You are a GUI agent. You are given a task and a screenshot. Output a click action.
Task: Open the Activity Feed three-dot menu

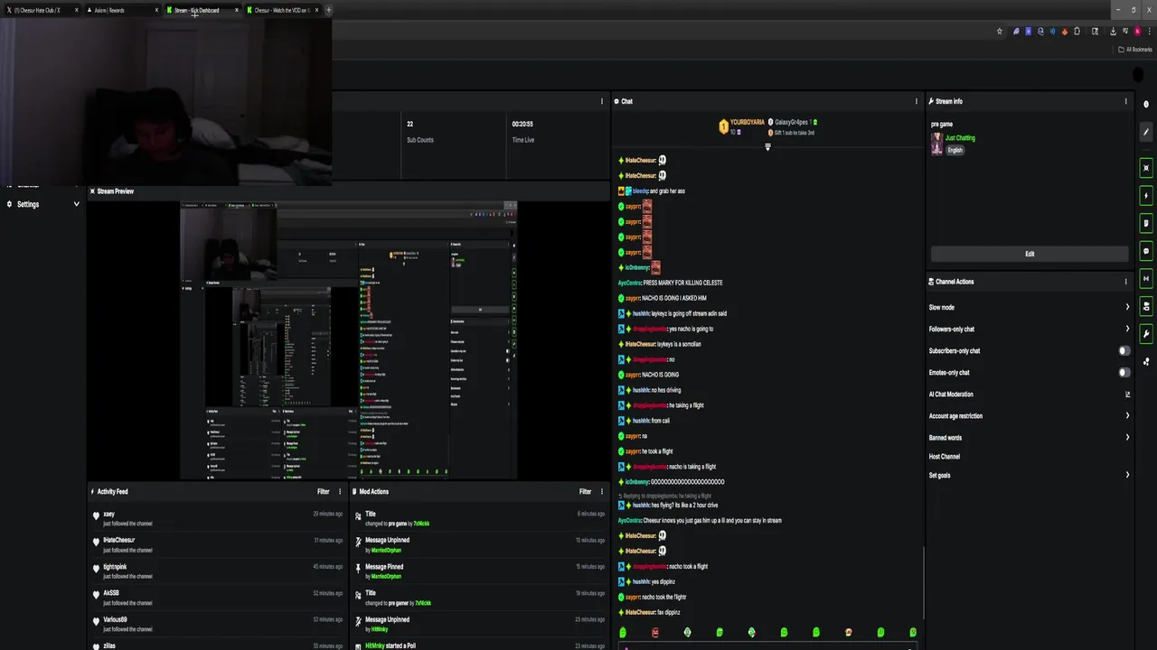pyautogui.click(x=340, y=492)
